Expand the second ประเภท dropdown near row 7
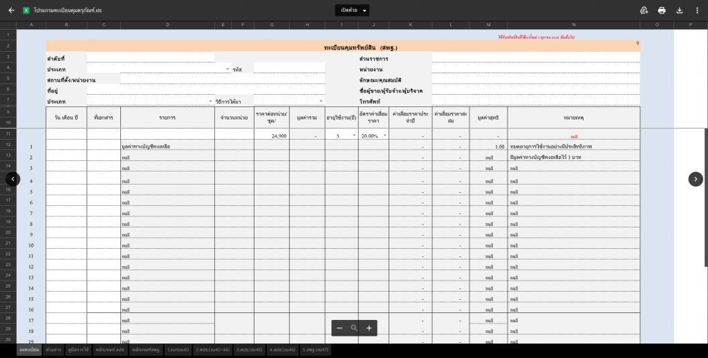 210,101
